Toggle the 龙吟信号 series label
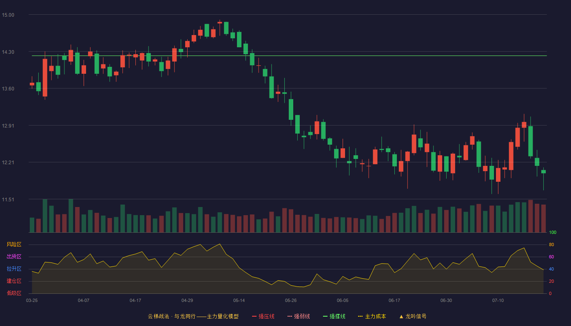This screenshot has width=571, height=326. (416, 316)
